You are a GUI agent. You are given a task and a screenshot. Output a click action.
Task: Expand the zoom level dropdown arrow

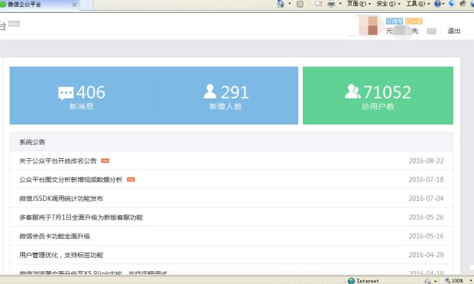(471, 281)
